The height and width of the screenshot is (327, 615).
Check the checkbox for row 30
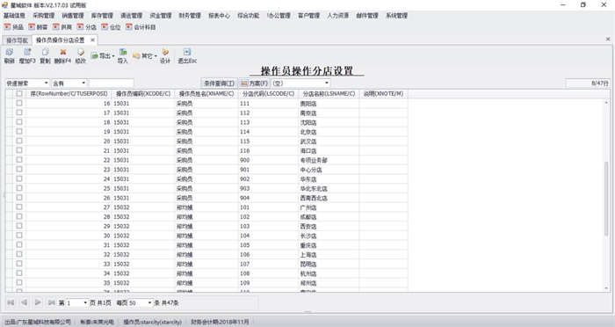click(x=18, y=236)
